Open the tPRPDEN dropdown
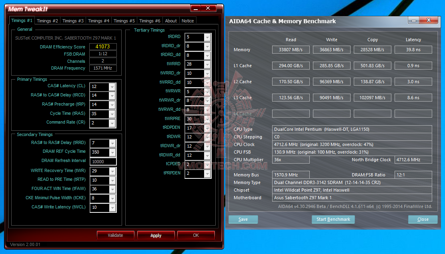 point(207,174)
